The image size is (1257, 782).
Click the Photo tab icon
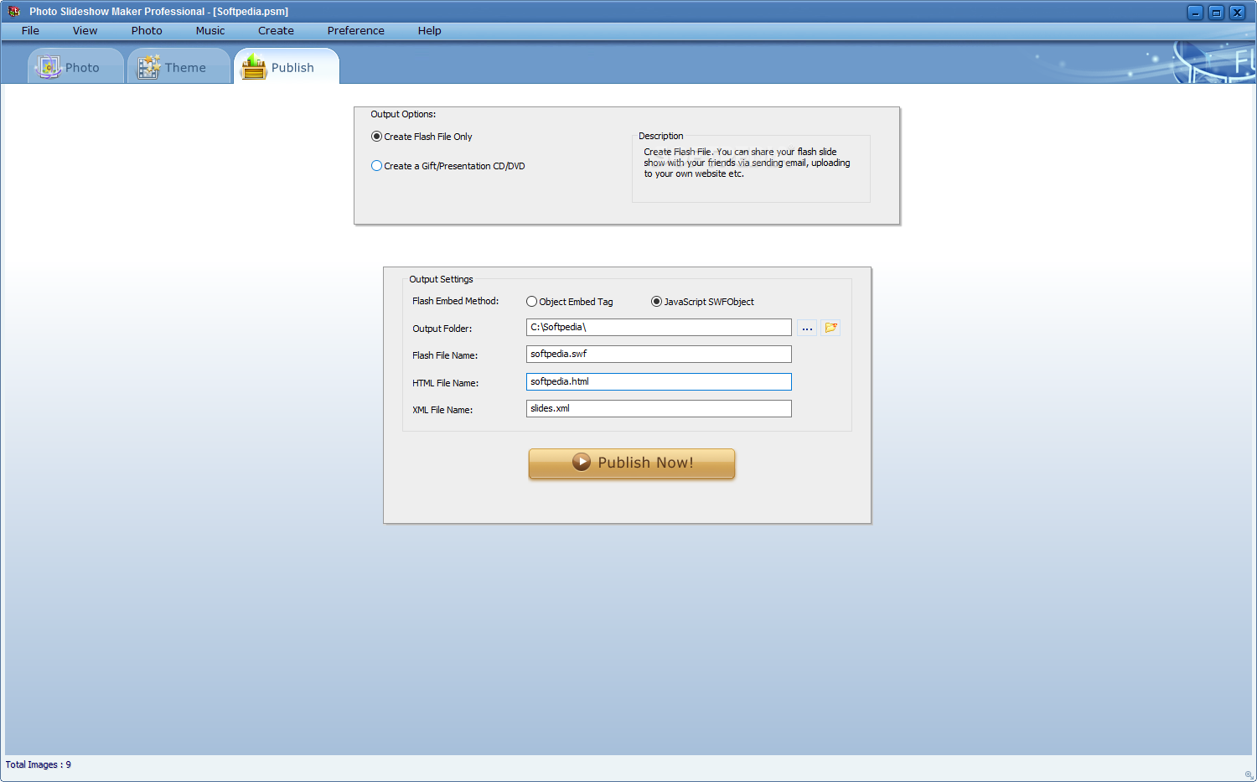49,67
